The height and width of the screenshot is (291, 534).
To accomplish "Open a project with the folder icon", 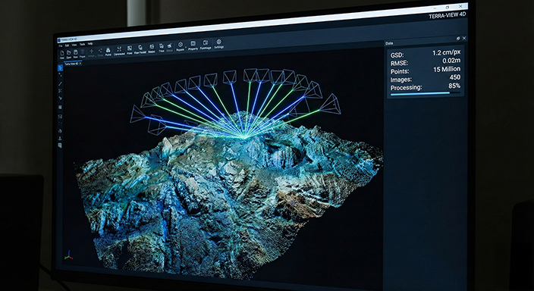I will pyautogui.click(x=69, y=52).
